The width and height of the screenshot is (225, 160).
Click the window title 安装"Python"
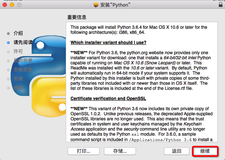tap(115, 5)
